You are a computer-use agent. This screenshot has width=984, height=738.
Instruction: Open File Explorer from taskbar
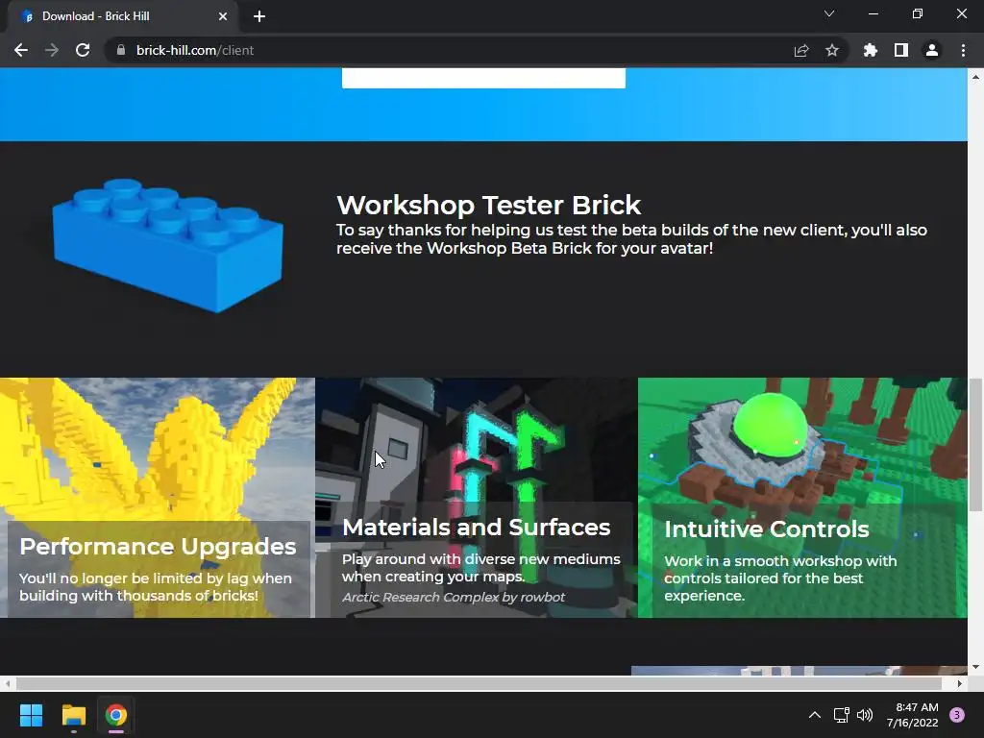coord(73,715)
